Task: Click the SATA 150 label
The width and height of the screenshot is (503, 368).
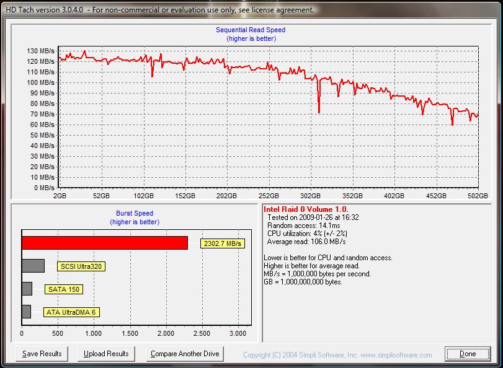Action: 64,289
